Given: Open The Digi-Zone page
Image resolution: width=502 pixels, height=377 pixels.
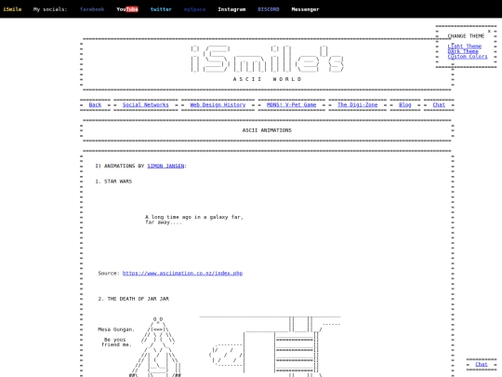Looking at the screenshot, I should [357, 105].
